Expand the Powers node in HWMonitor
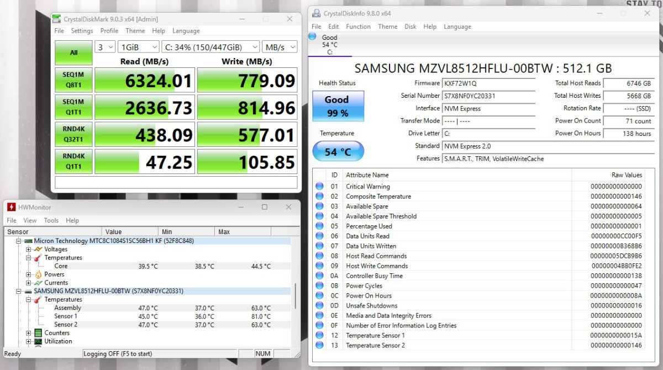The image size is (663, 370). pyautogui.click(x=29, y=274)
